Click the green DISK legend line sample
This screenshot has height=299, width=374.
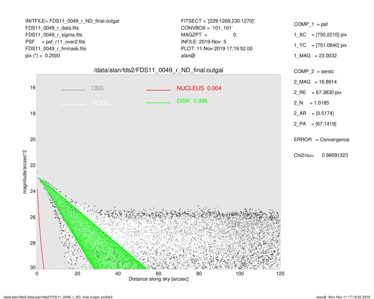[x=158, y=103]
